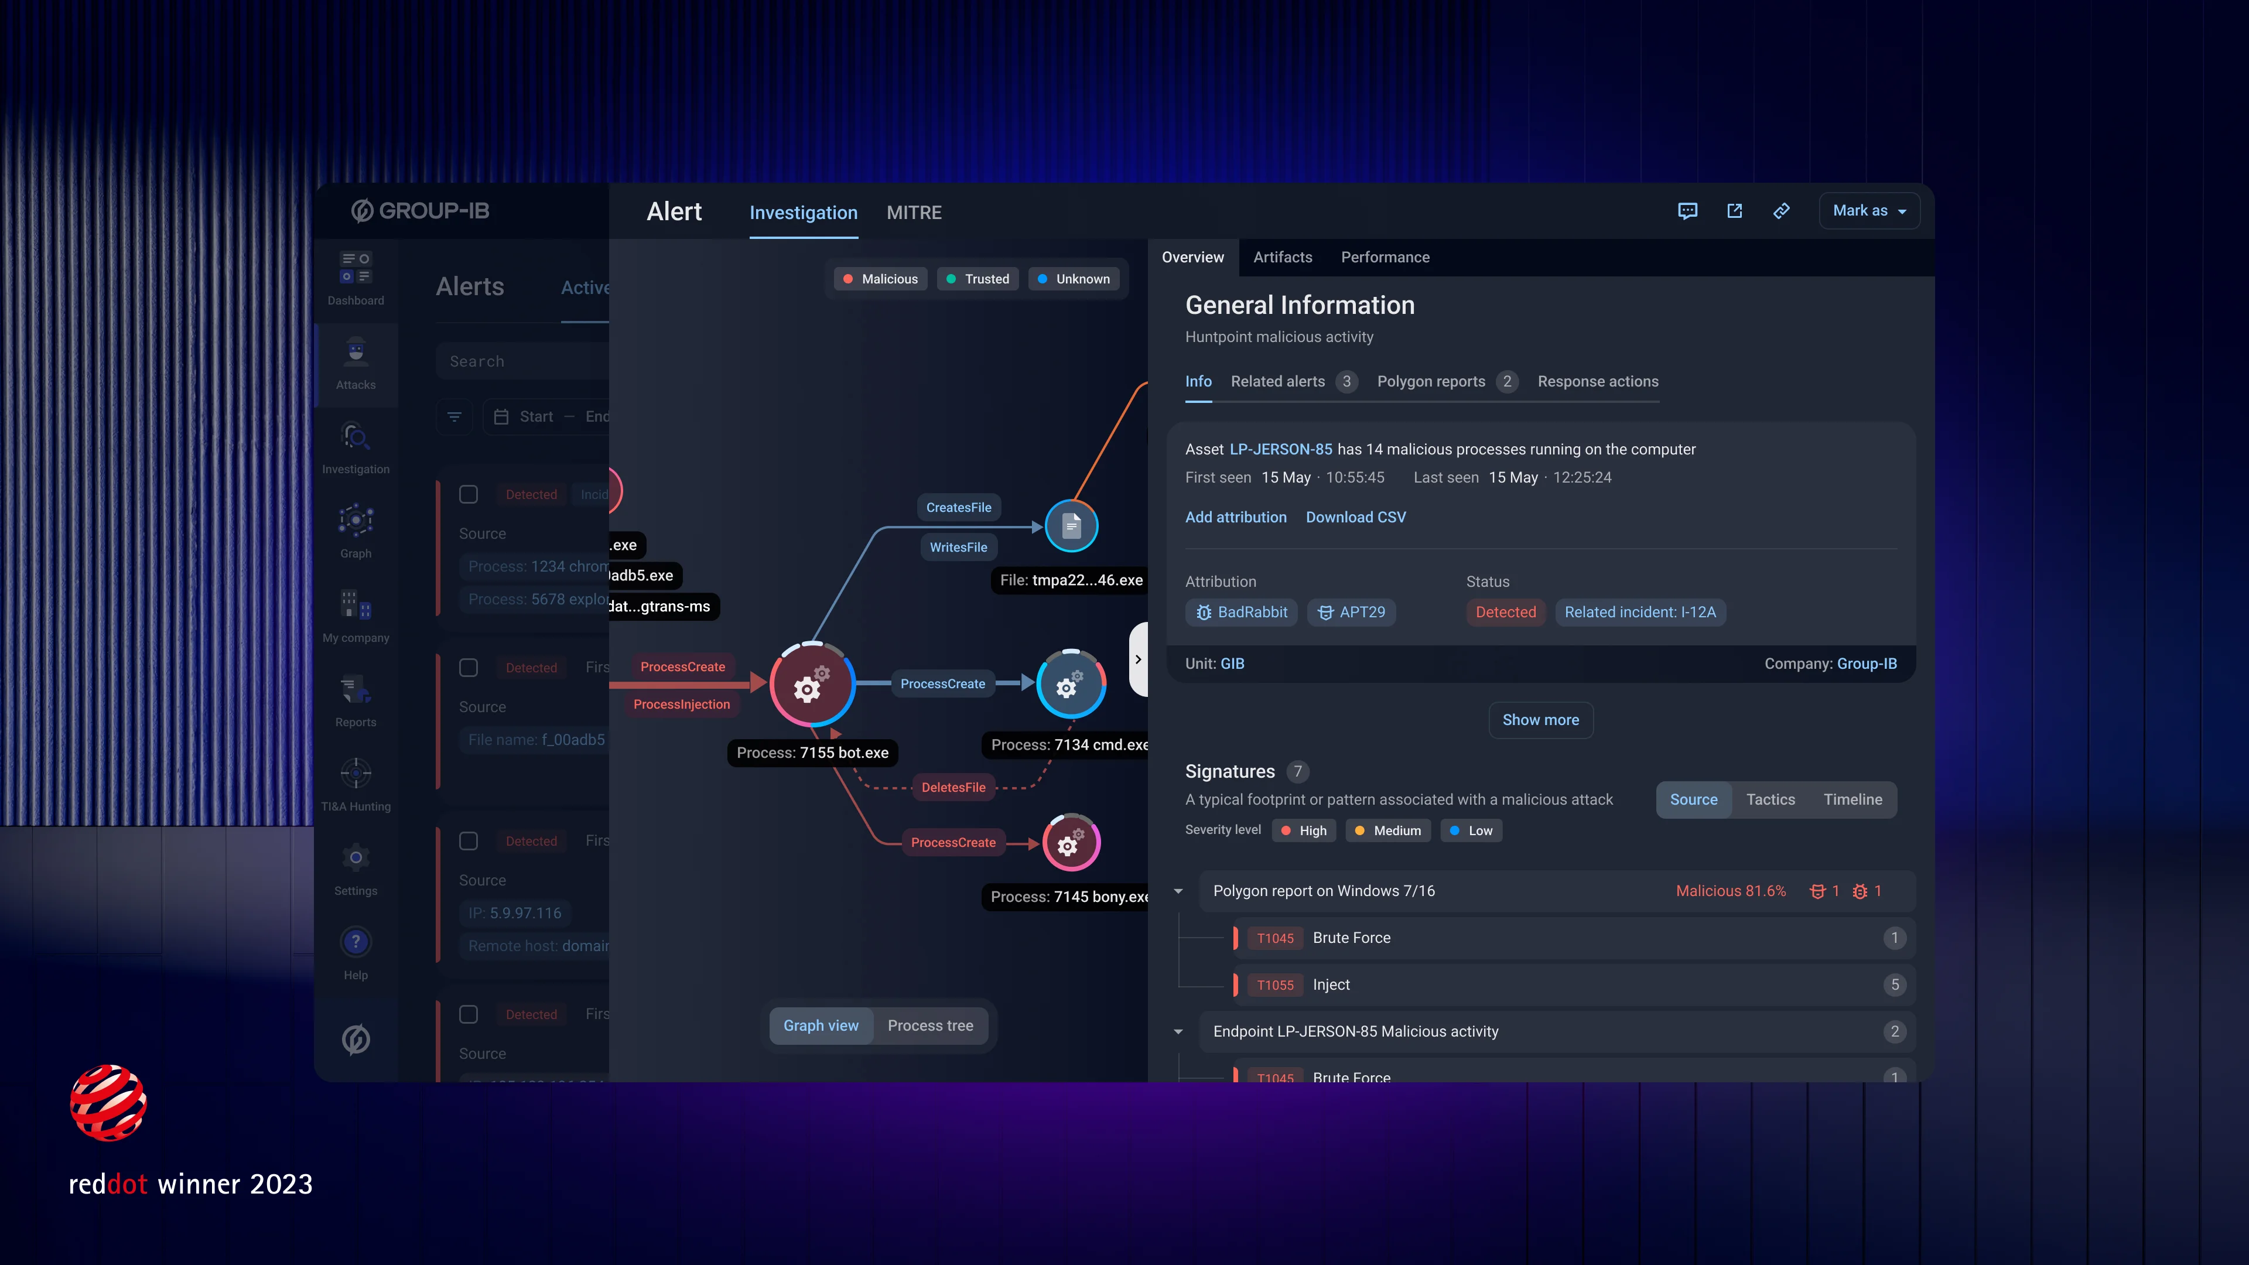Switch to the Artifacts tab
The height and width of the screenshot is (1265, 2249).
(x=1283, y=258)
